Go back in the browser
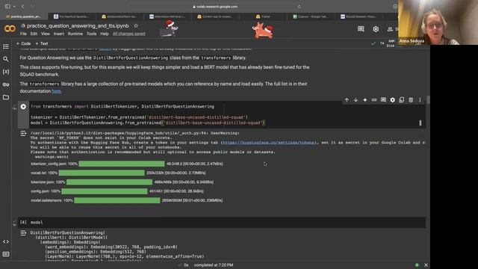Screen dimensions: 478x269 (x=23, y=6)
